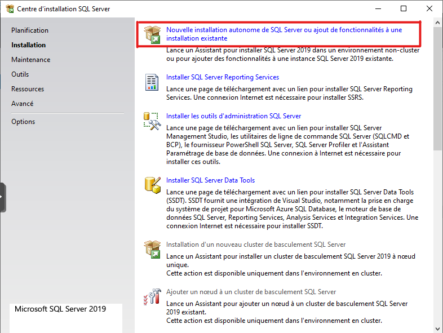
Task: Click the add node wrench icon
Action: point(152,297)
